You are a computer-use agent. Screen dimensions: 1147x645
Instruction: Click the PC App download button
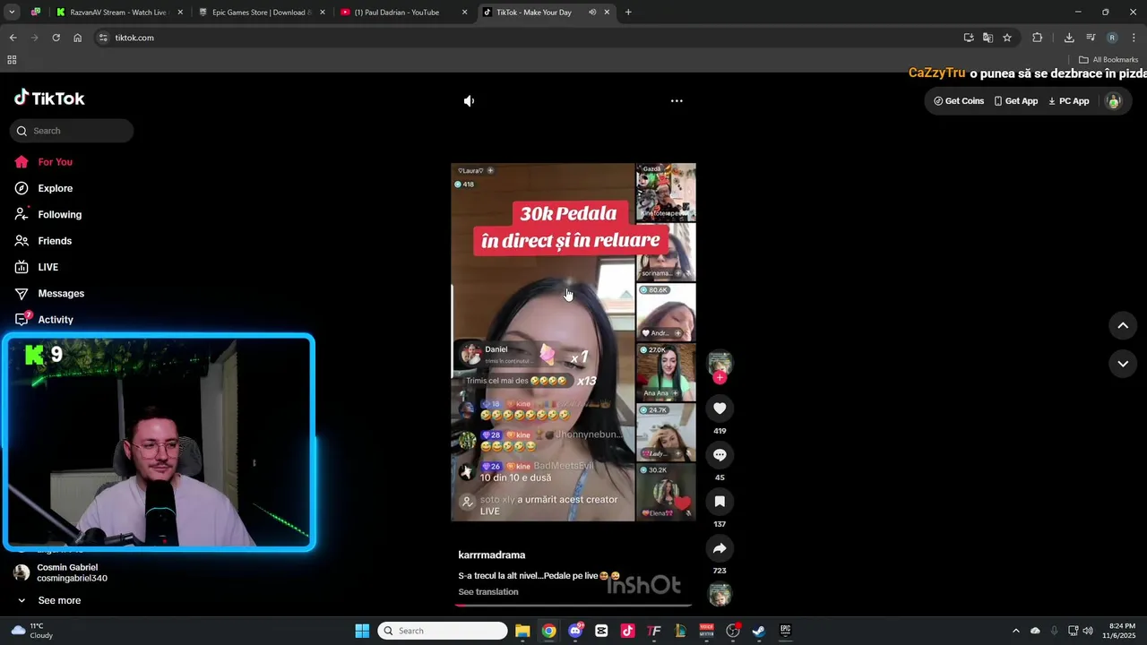(x=1069, y=101)
